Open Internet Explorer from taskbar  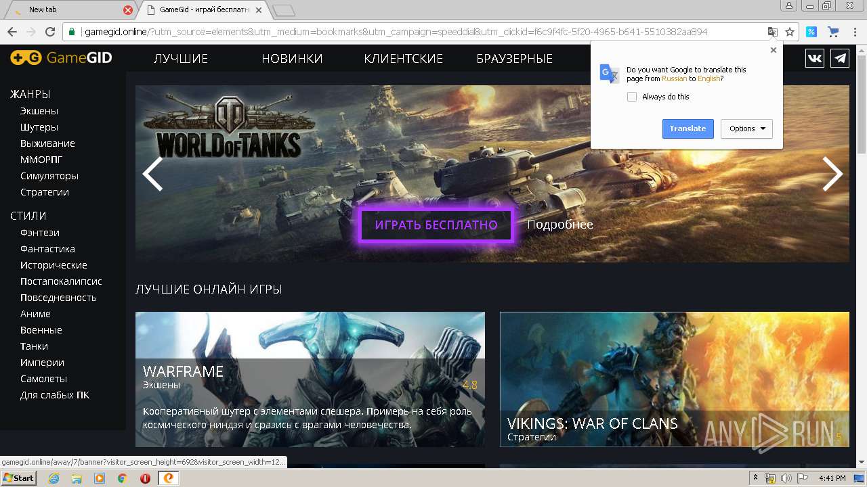coord(54,478)
